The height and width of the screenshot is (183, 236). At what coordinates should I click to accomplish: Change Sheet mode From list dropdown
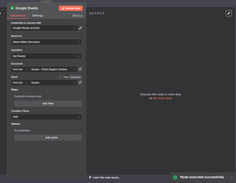click(x=20, y=83)
